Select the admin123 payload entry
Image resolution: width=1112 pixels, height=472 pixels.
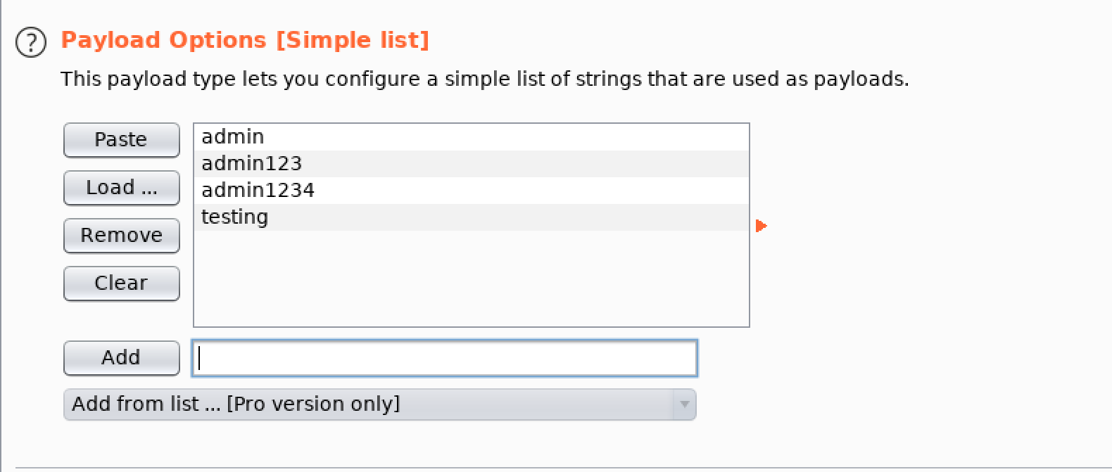pos(471,163)
